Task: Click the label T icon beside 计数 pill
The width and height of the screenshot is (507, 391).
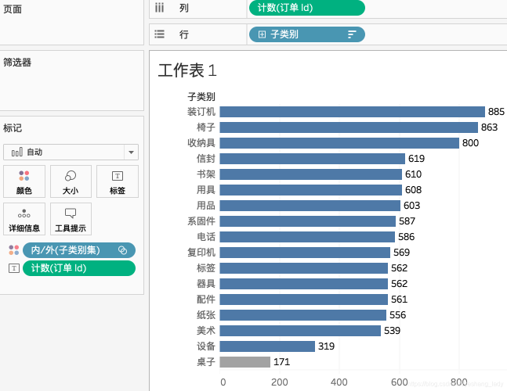Action: tap(14, 268)
